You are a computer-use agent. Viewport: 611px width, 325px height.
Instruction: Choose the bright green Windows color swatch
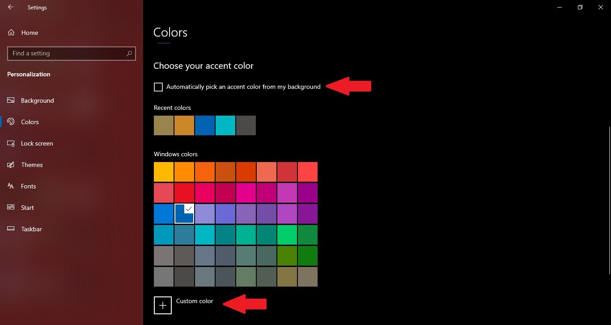click(287, 235)
